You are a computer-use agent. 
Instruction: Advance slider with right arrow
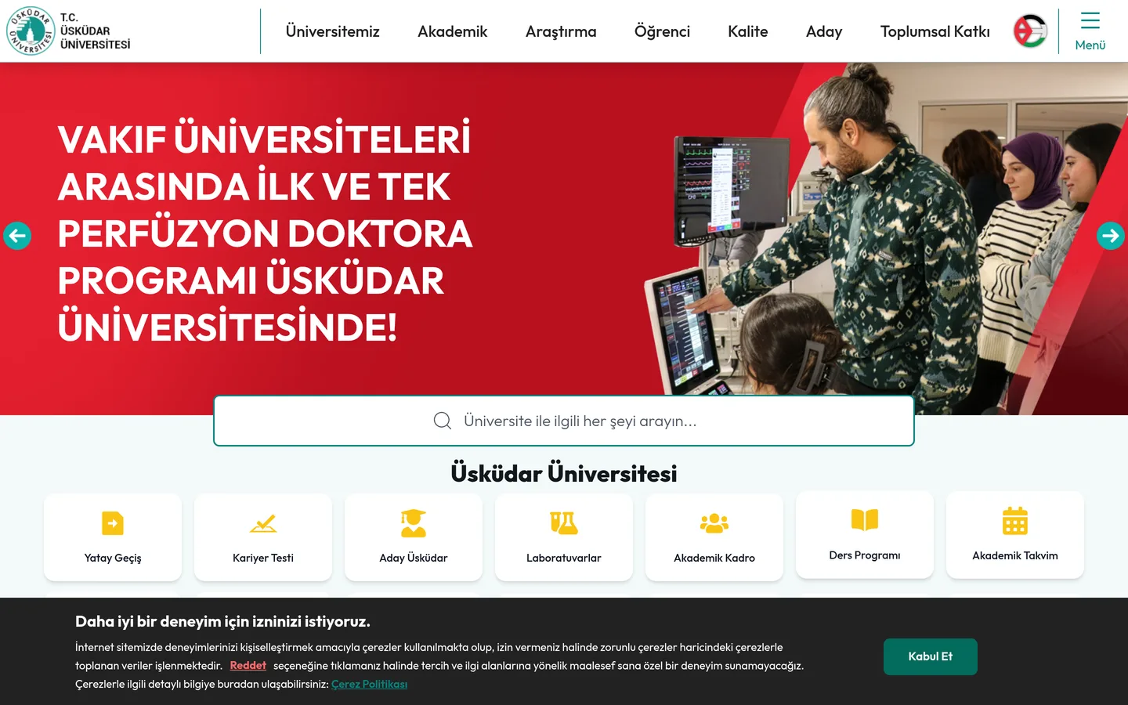pos(1111,236)
